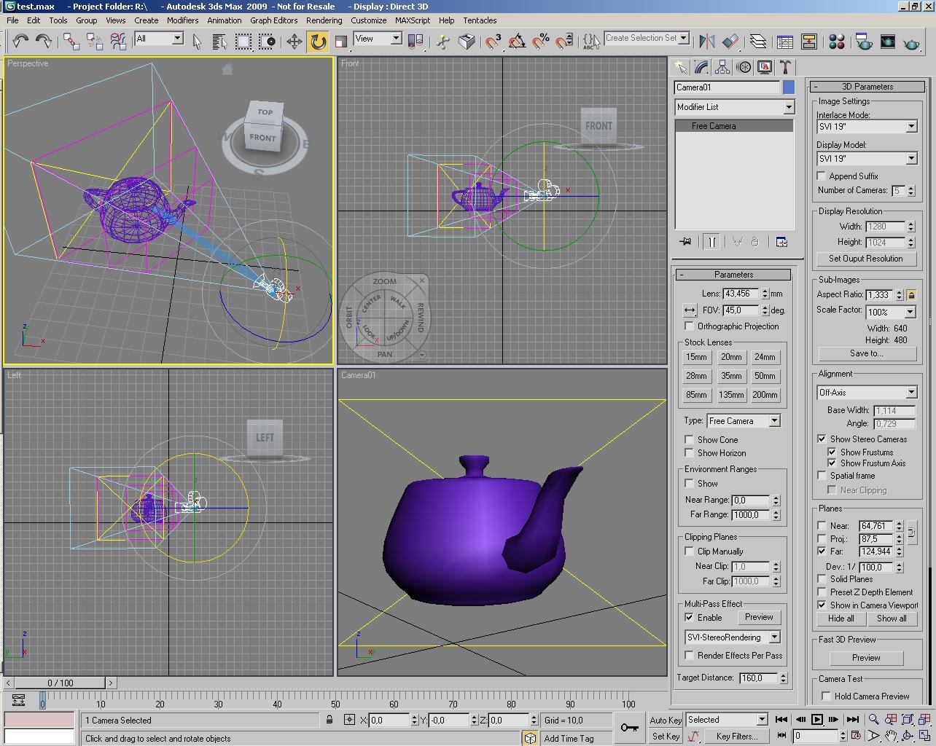Viewport: 936px width, 746px height.
Task: Open the Utilities hammer panel tab
Action: 786,67
